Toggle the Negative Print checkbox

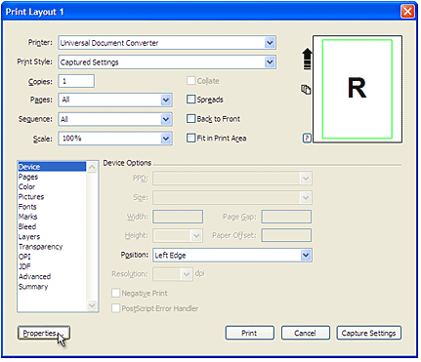pos(115,293)
